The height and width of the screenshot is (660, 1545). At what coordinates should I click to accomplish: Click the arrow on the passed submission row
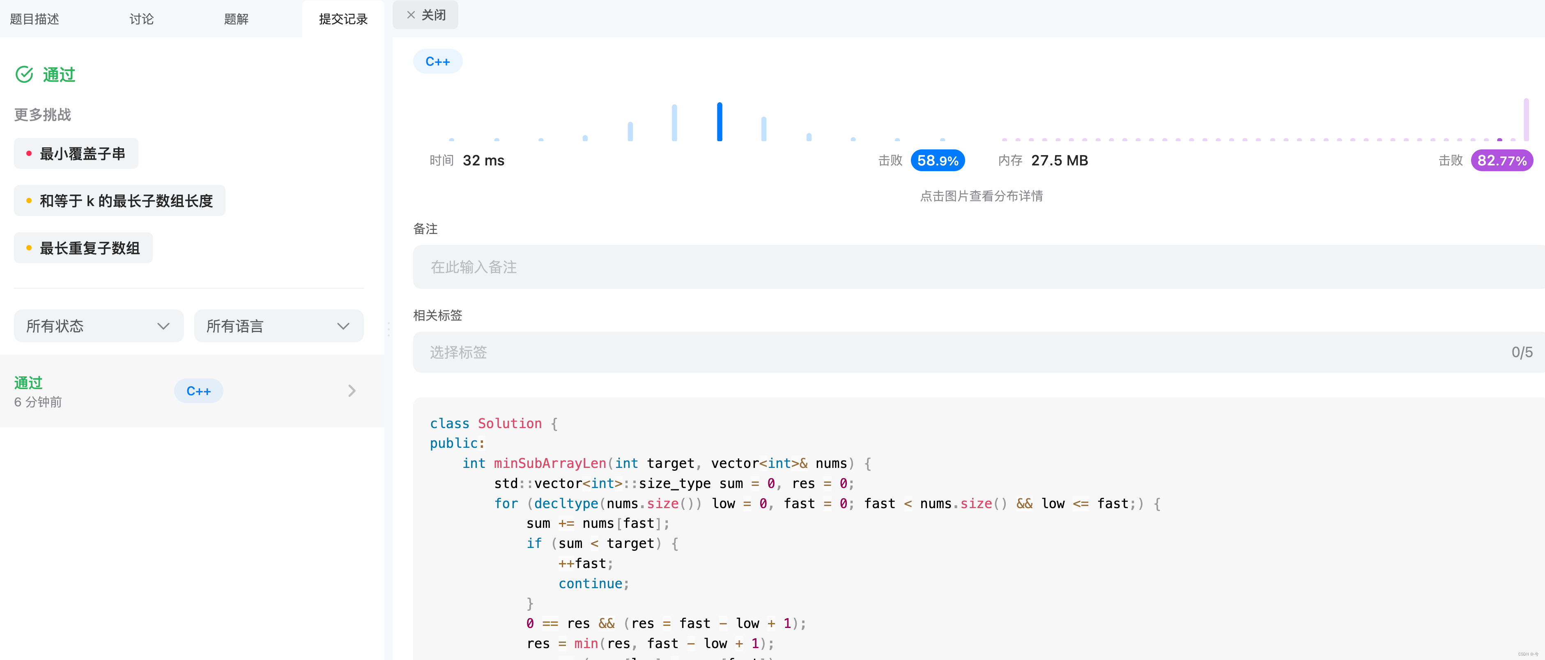[x=352, y=391]
